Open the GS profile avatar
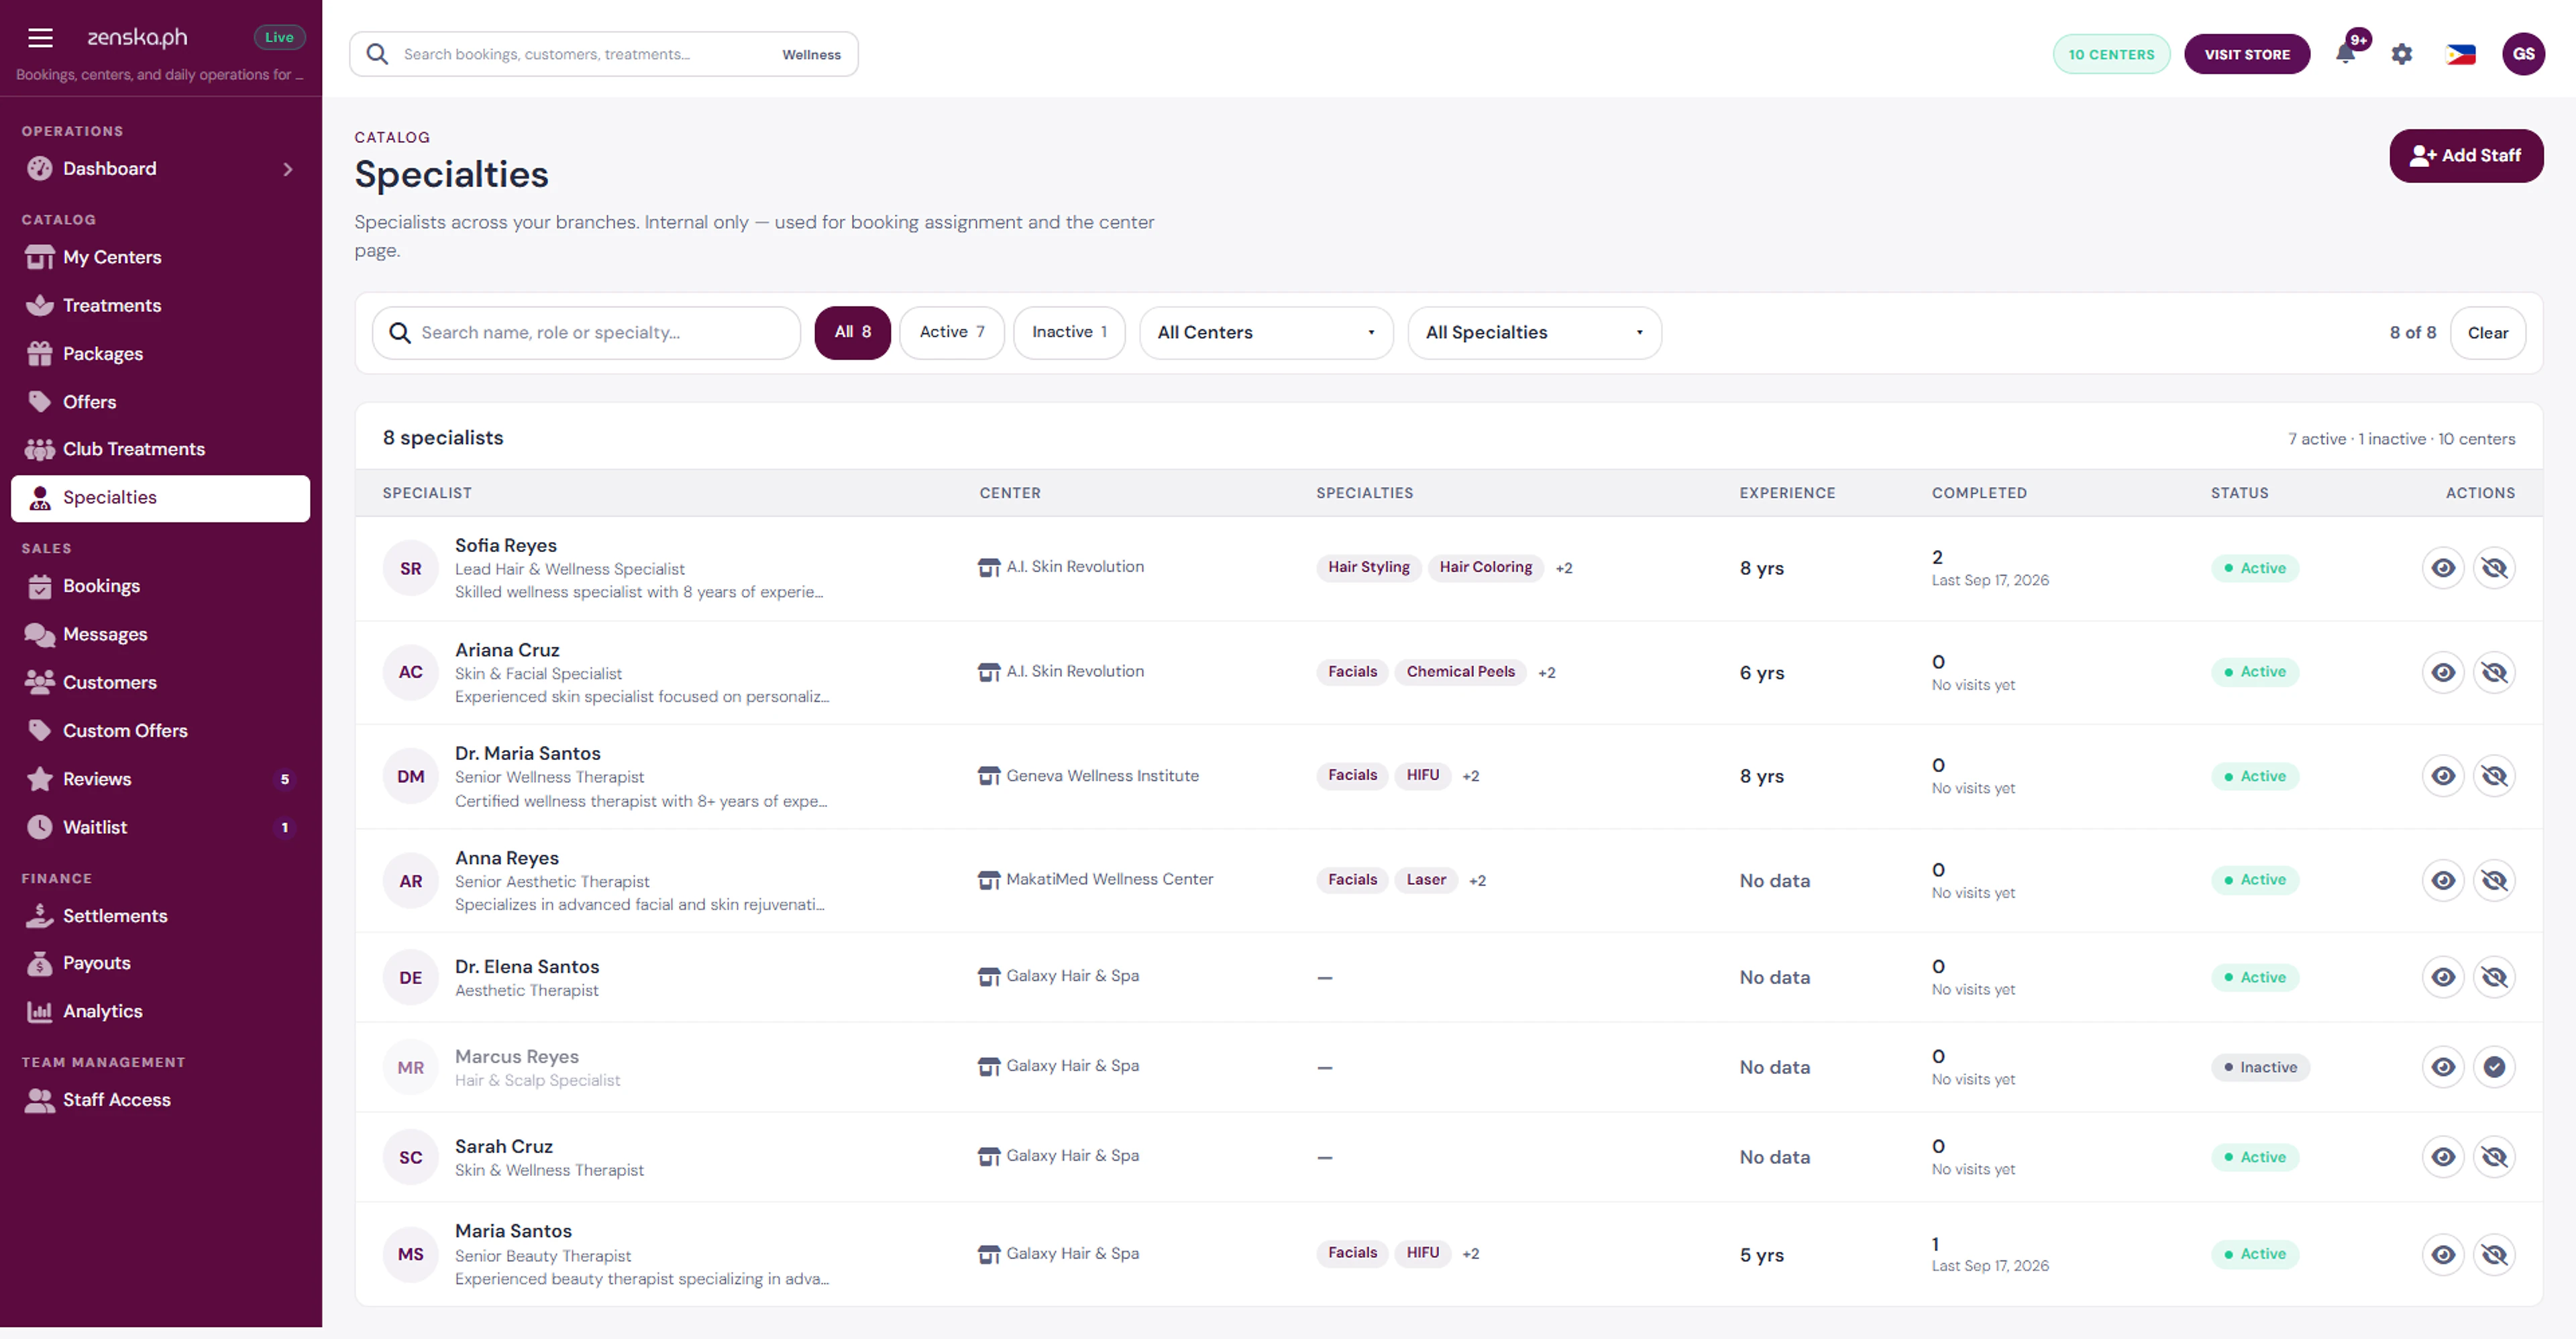2576x1339 pixels. [x=2523, y=54]
